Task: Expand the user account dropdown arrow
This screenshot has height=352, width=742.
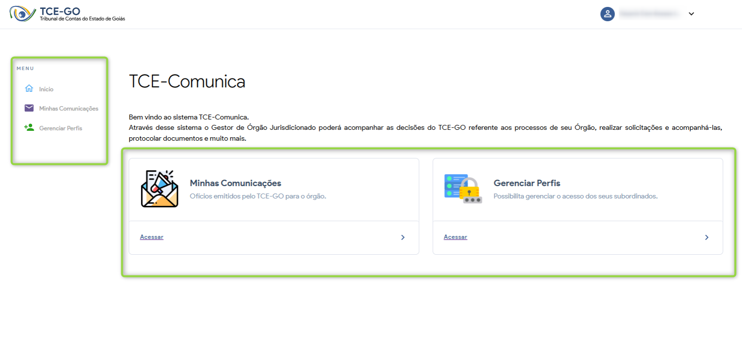Action: coord(692,14)
